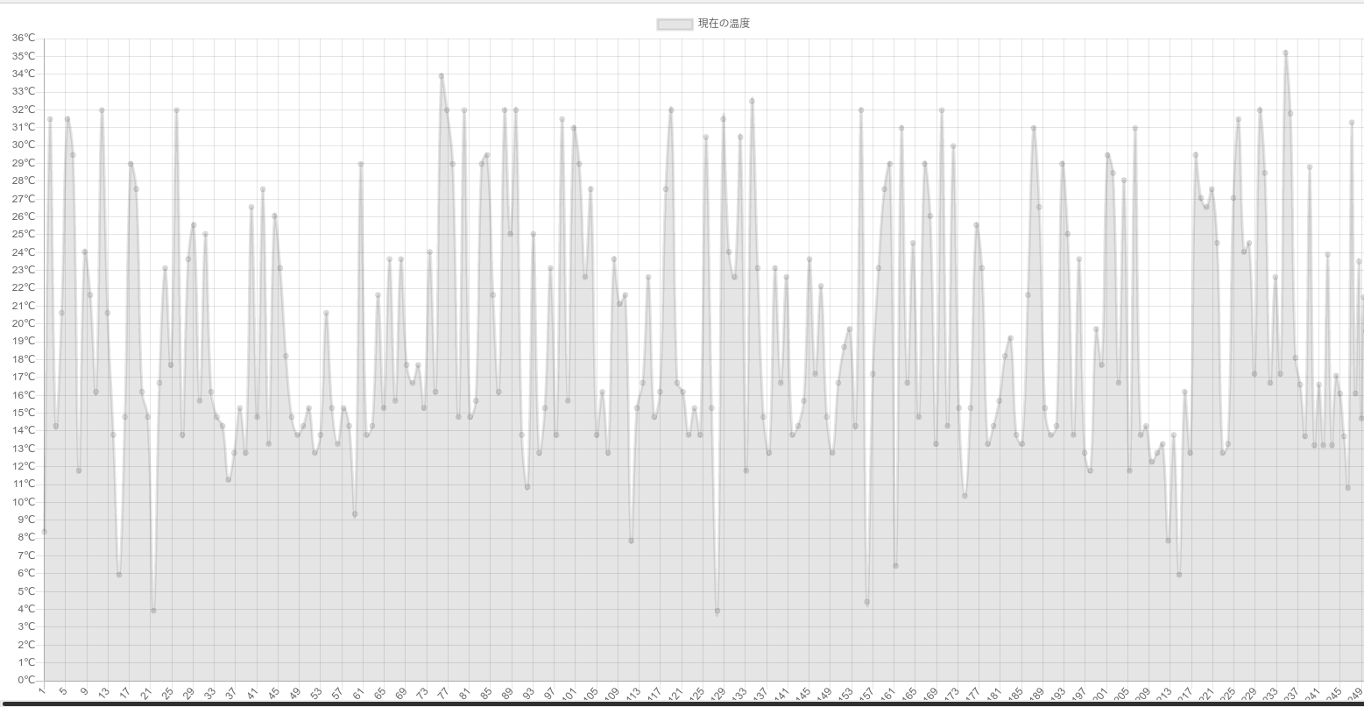Click the highest peak point above 35°C
The image size is (1364, 707).
coord(1285,53)
